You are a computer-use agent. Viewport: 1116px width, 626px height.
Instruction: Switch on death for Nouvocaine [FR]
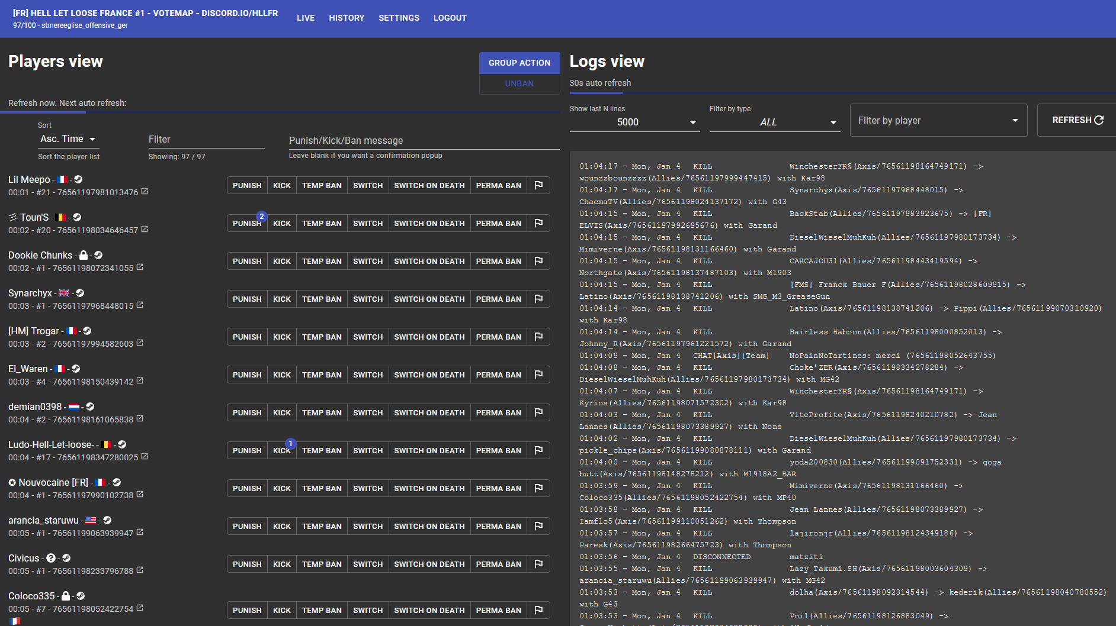[429, 488]
